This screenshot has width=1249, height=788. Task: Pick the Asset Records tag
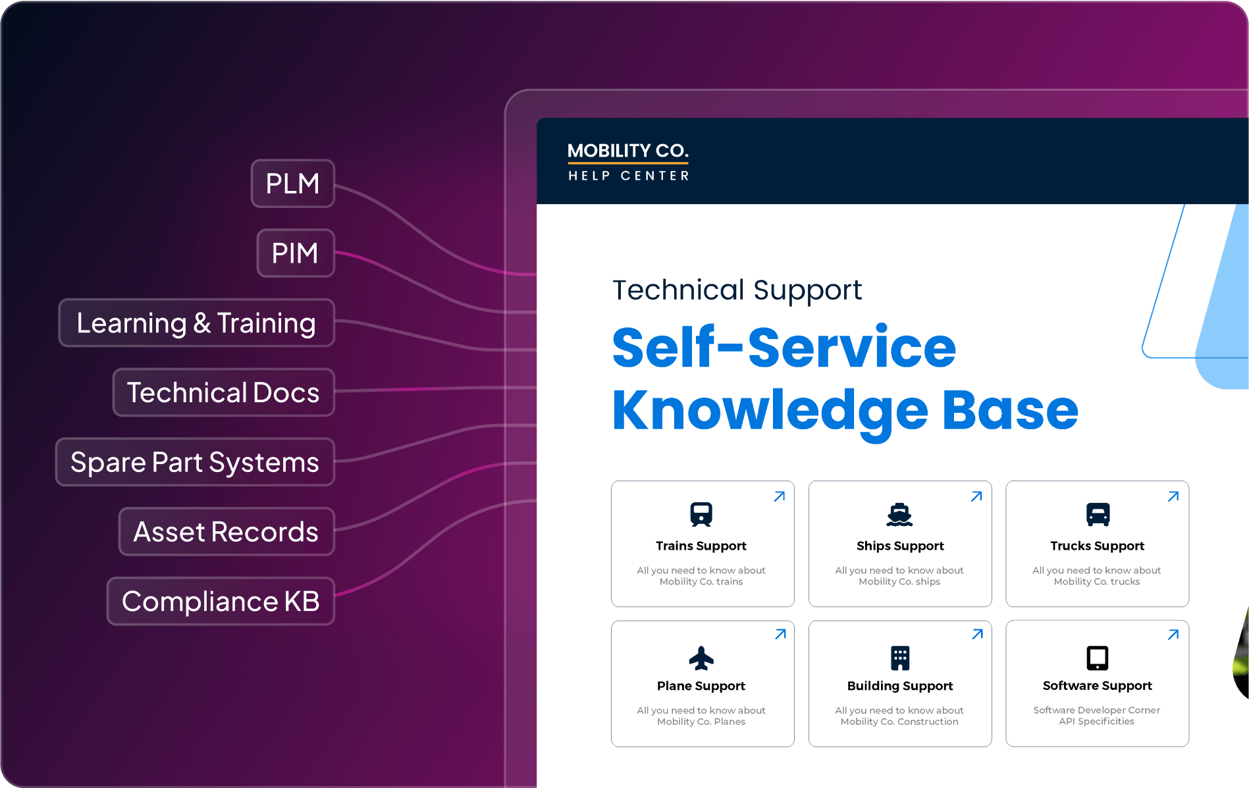pyautogui.click(x=226, y=532)
